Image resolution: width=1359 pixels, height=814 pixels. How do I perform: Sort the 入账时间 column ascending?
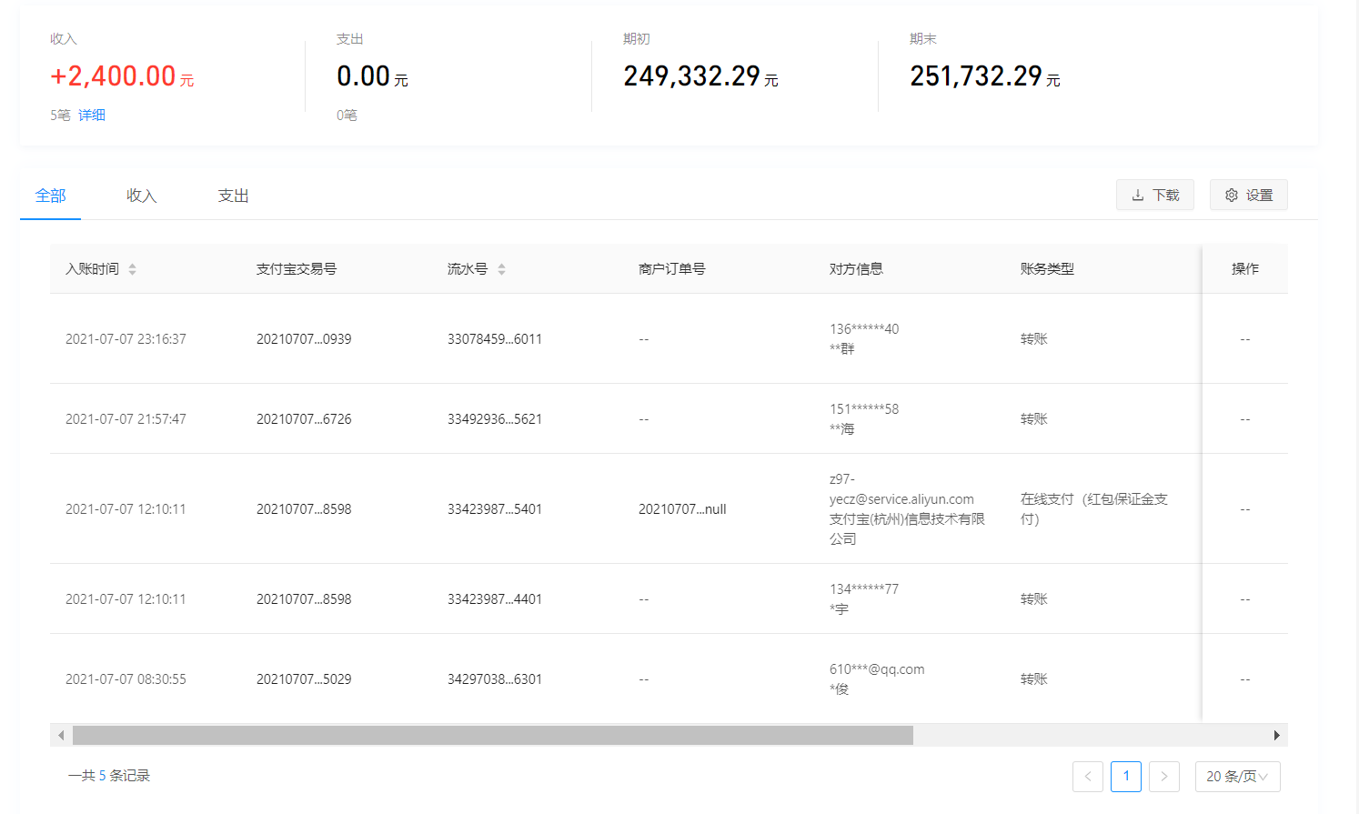coord(133,264)
